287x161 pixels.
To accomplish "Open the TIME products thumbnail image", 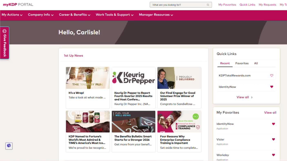I will pyautogui.click(x=88, y=121).
